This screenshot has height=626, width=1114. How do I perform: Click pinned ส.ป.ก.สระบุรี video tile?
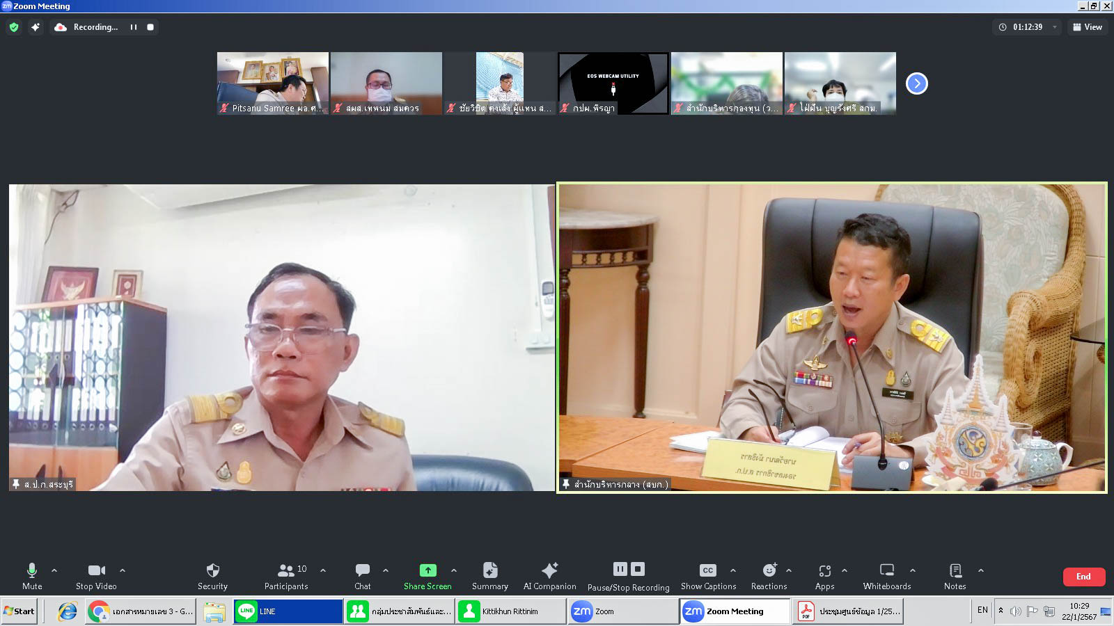click(281, 337)
